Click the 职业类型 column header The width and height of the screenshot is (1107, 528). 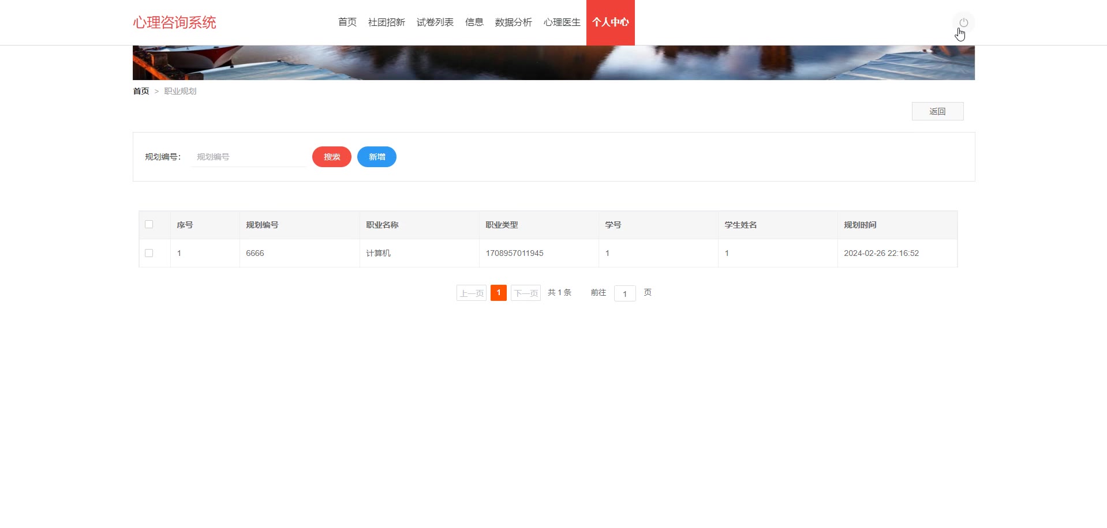539,225
